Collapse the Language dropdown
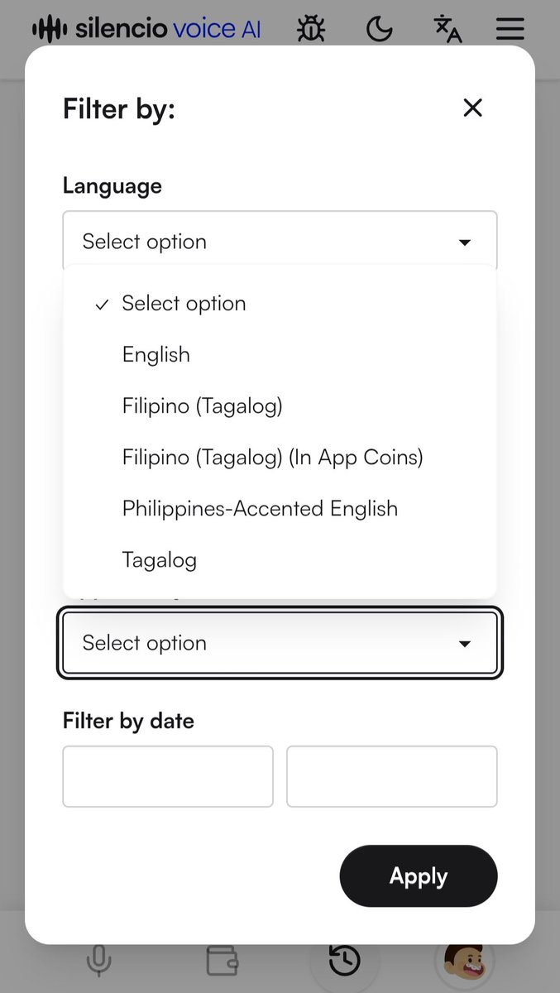Image resolution: width=560 pixels, height=993 pixels. [x=280, y=242]
